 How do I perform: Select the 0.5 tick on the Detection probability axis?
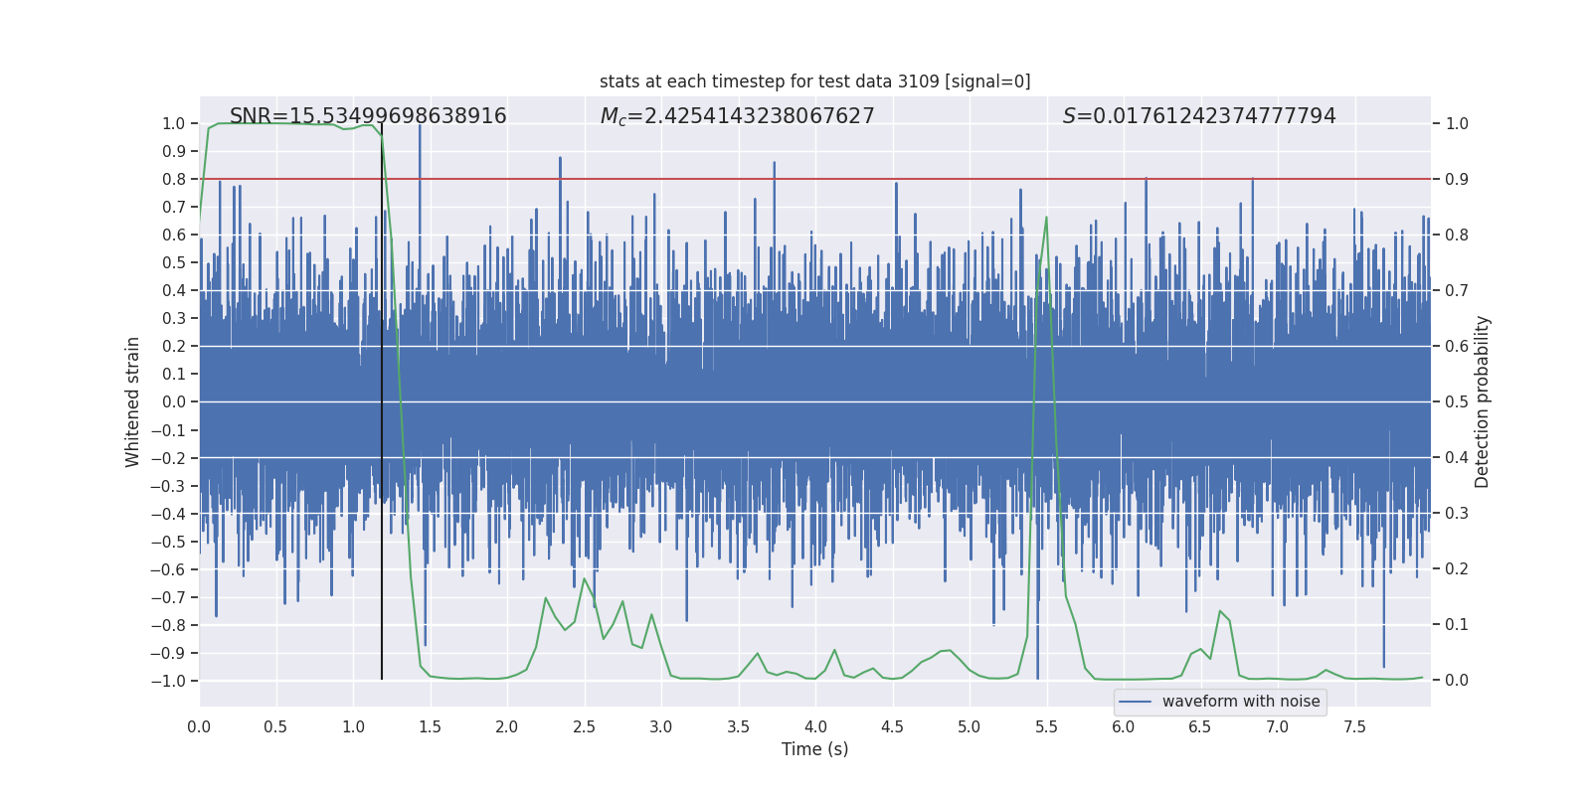1457,401
